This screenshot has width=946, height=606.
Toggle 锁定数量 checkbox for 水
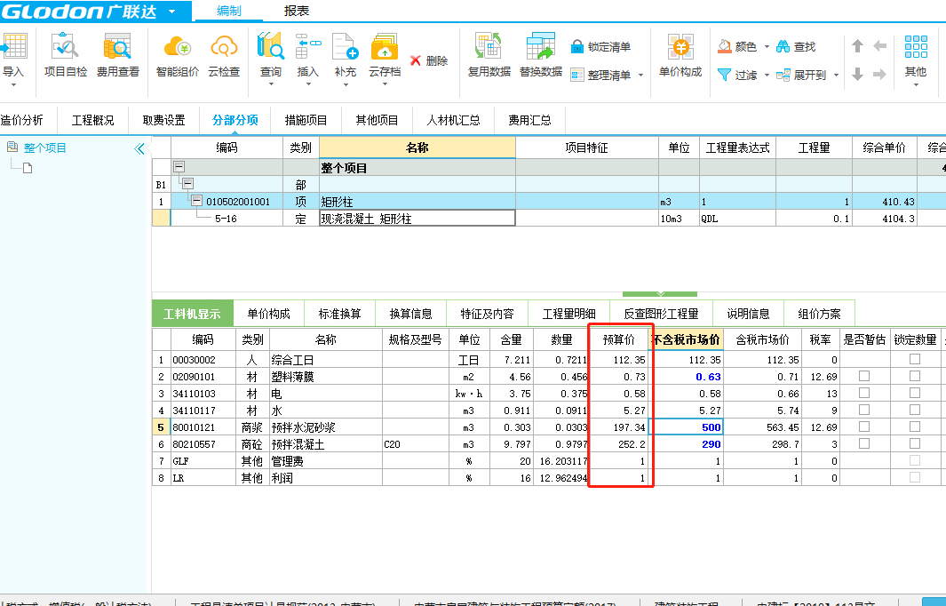[x=915, y=410]
